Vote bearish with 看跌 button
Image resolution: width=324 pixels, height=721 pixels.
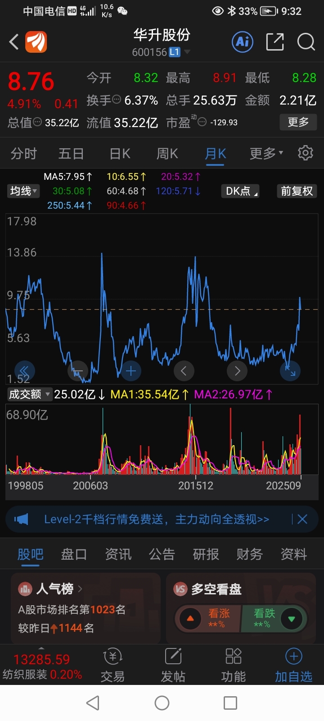pos(274,618)
